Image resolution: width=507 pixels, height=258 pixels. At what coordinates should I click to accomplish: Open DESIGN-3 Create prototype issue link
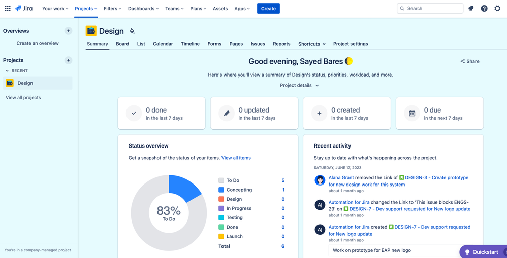point(398,181)
